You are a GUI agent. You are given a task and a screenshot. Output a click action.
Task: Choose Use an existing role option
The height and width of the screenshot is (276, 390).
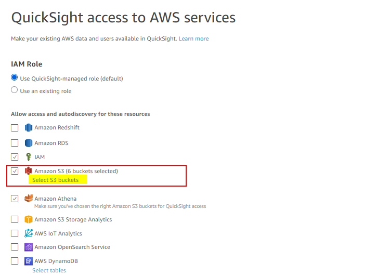pyautogui.click(x=15, y=90)
